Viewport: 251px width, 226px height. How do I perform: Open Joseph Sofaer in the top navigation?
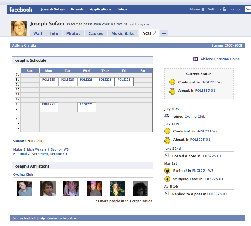tap(53, 9)
